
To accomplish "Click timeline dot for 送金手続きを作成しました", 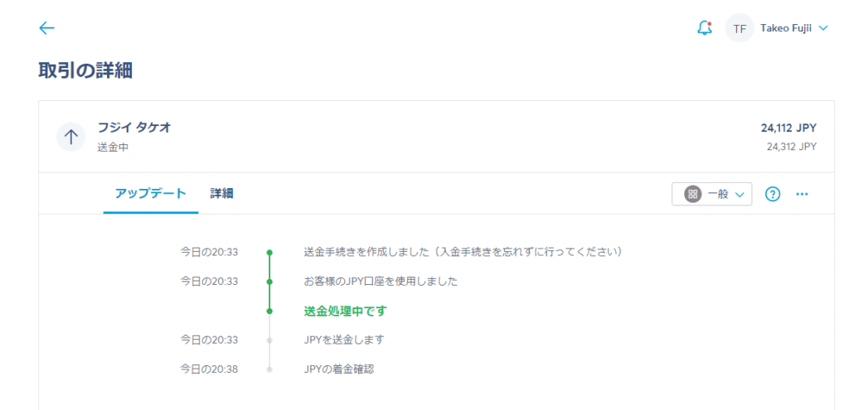I will 269,253.
